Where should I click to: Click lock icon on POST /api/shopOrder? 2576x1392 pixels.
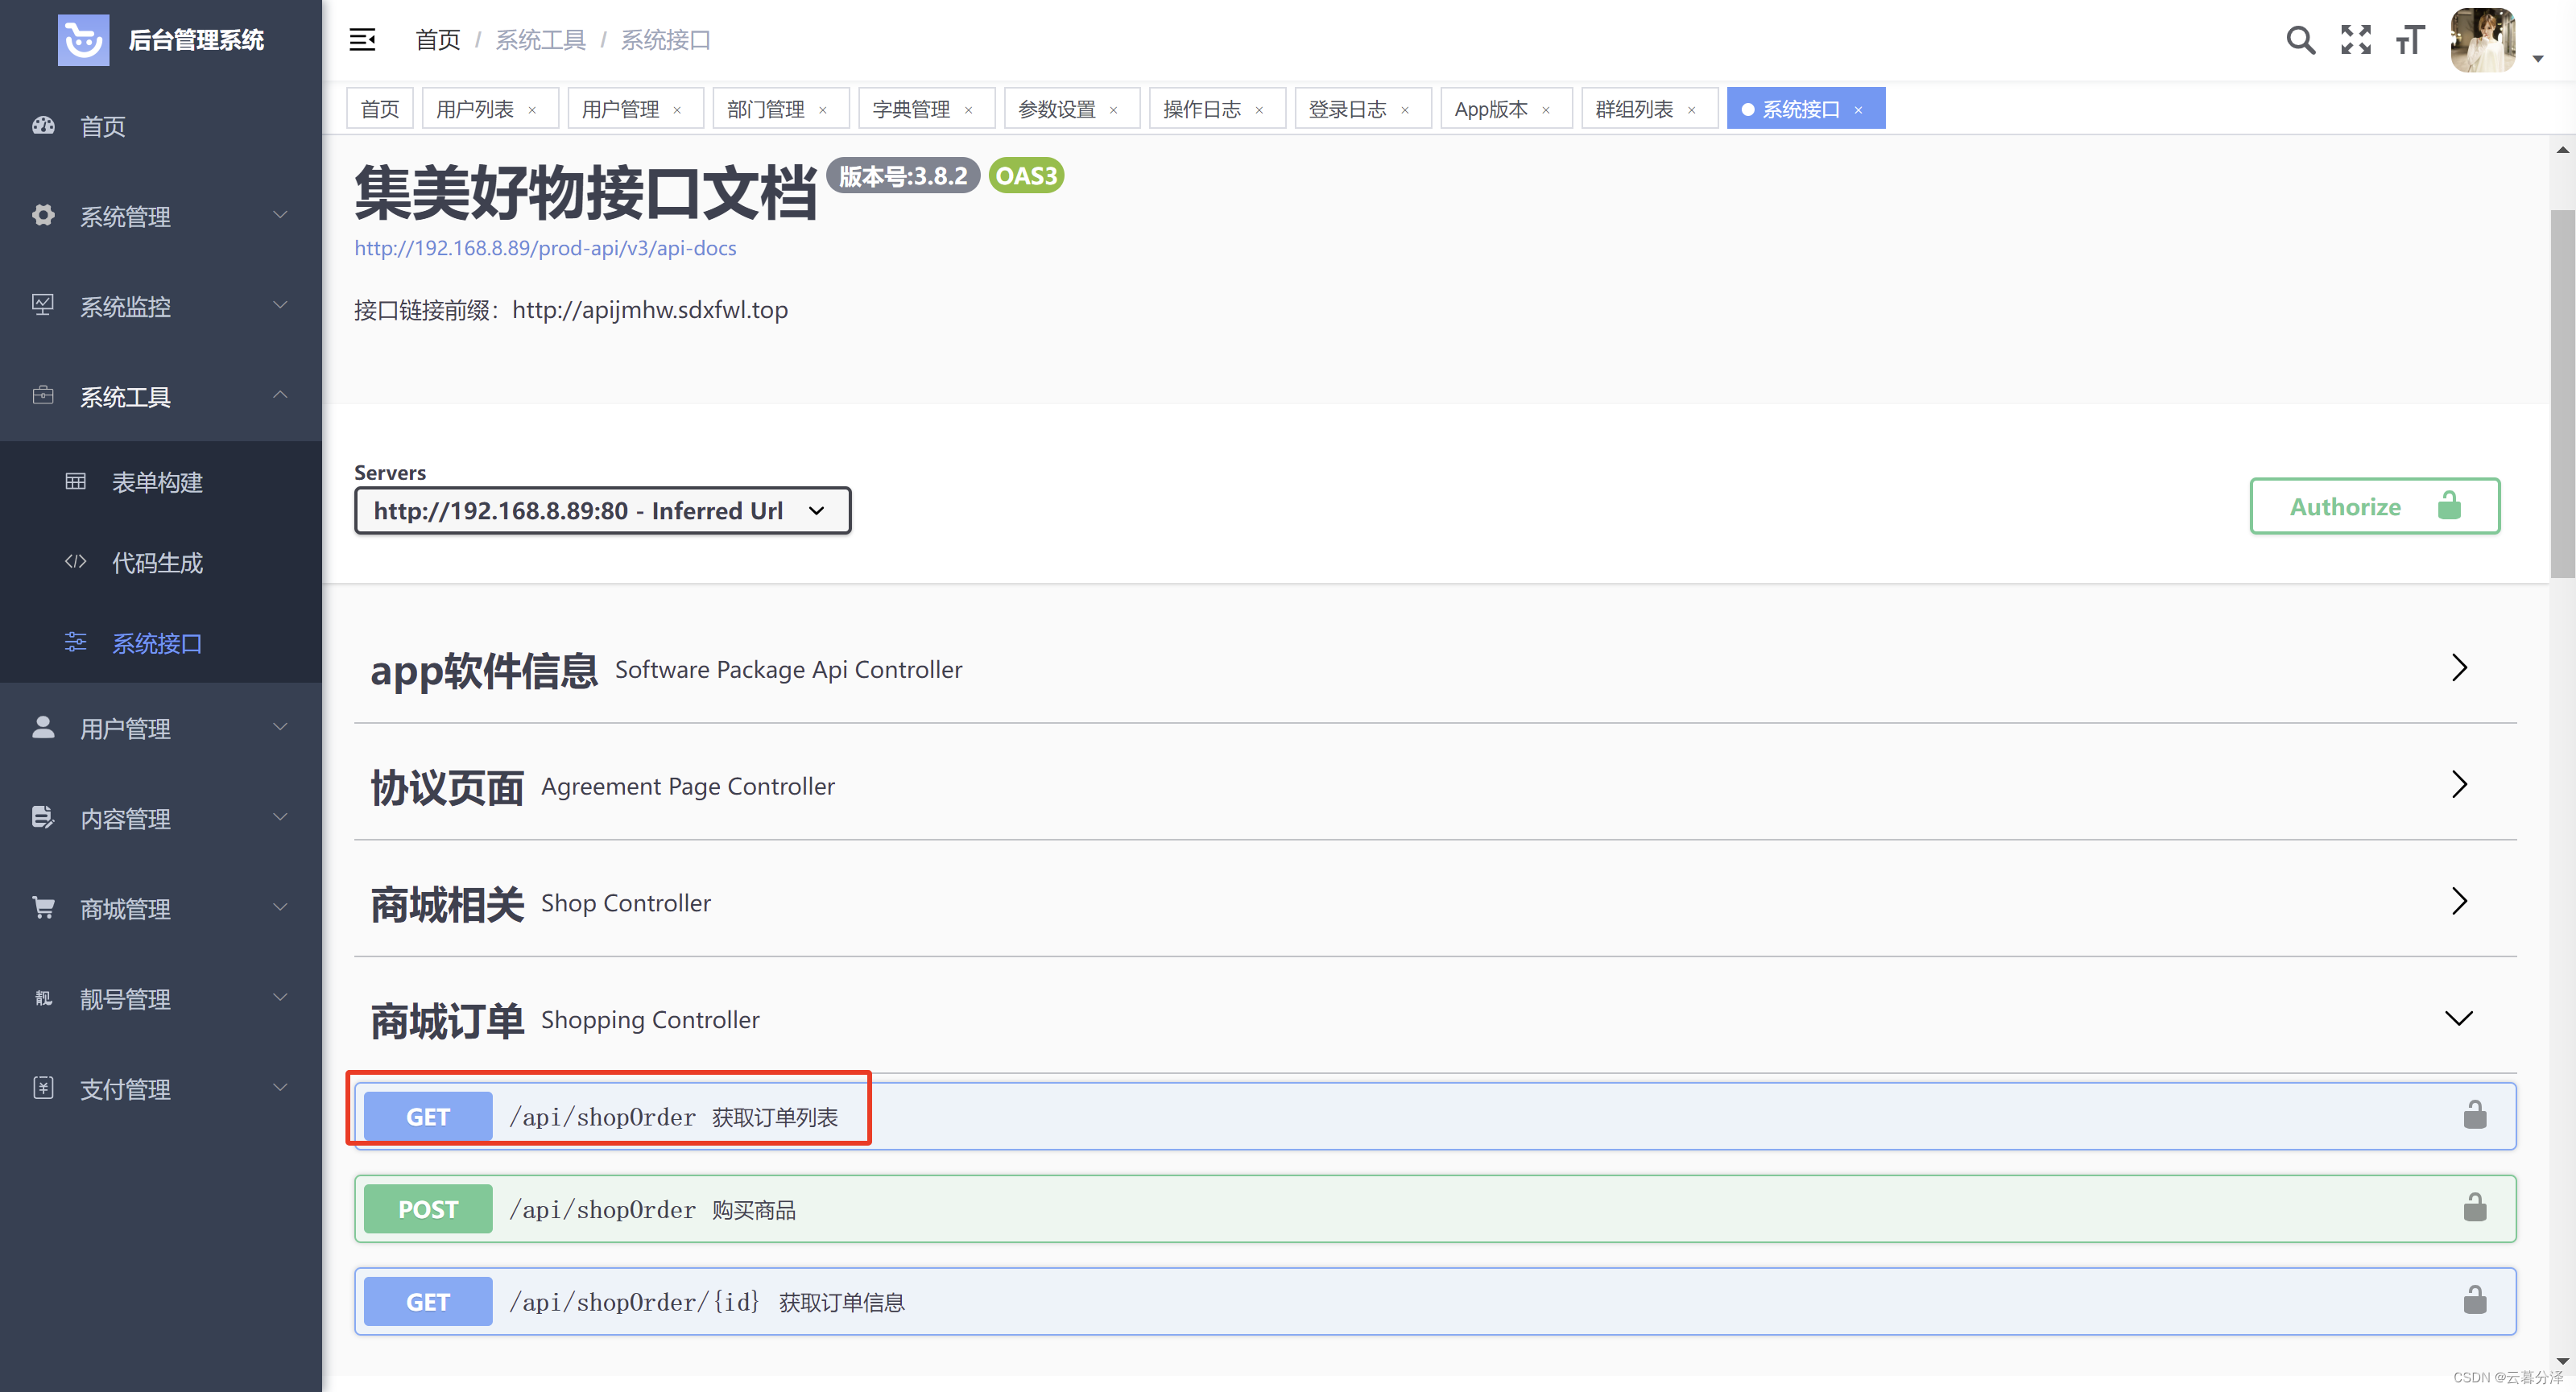click(x=2474, y=1208)
